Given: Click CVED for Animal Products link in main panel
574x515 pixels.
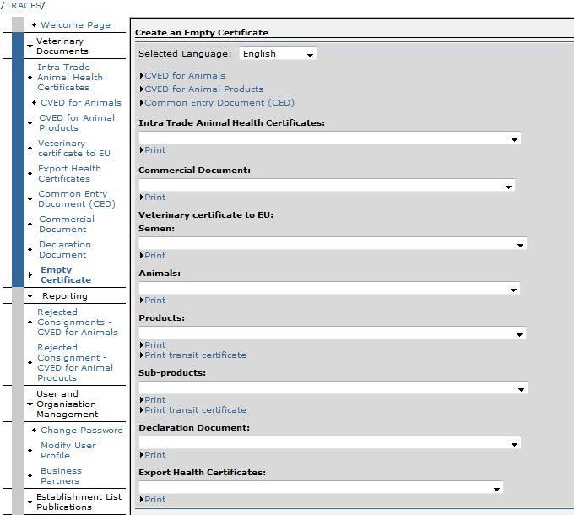Looking at the screenshot, I should click(204, 89).
